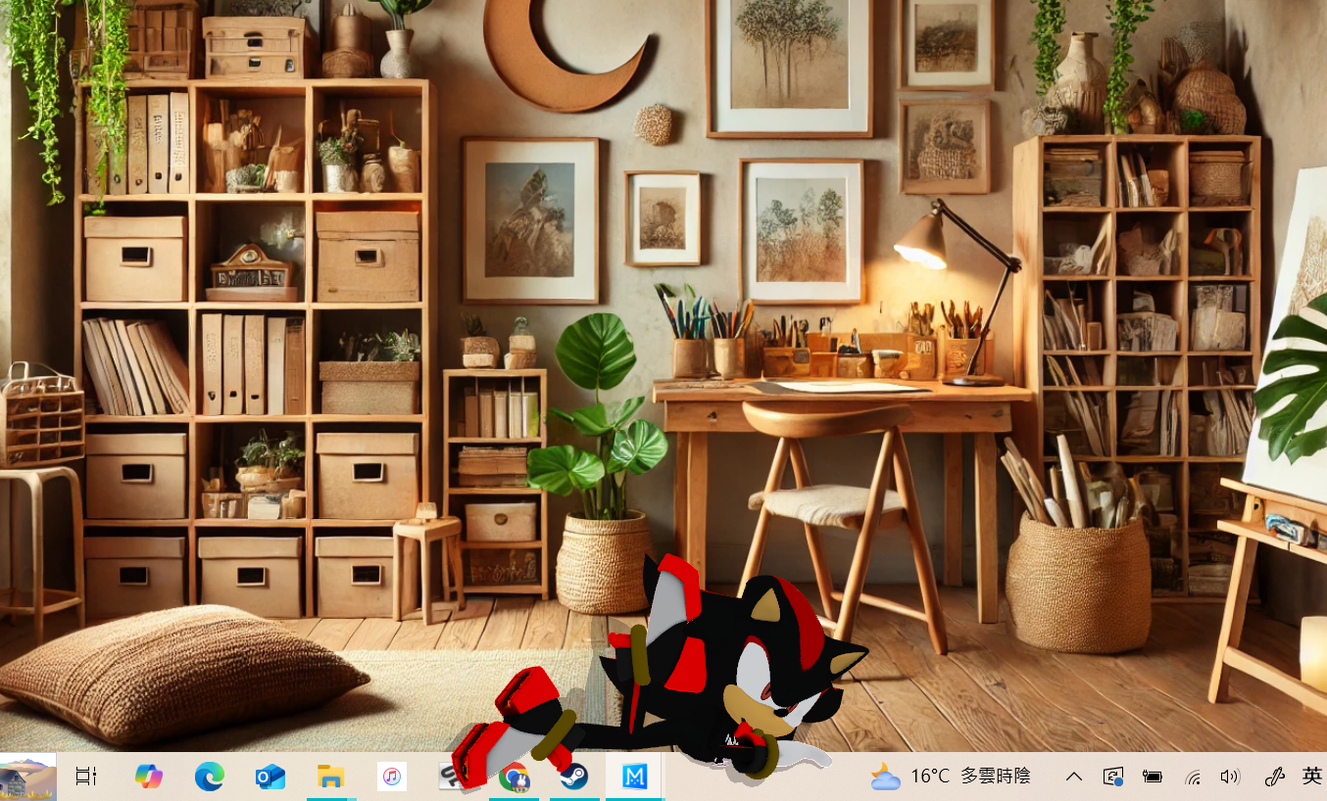Viewport: 1327px width, 801px height.
Task: Open File Explorer folder icon
Action: (x=330, y=777)
